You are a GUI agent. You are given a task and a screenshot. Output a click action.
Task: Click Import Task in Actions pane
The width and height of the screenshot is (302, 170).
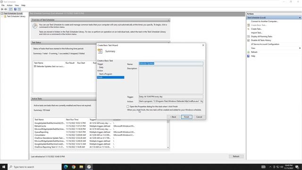[x=257, y=33]
